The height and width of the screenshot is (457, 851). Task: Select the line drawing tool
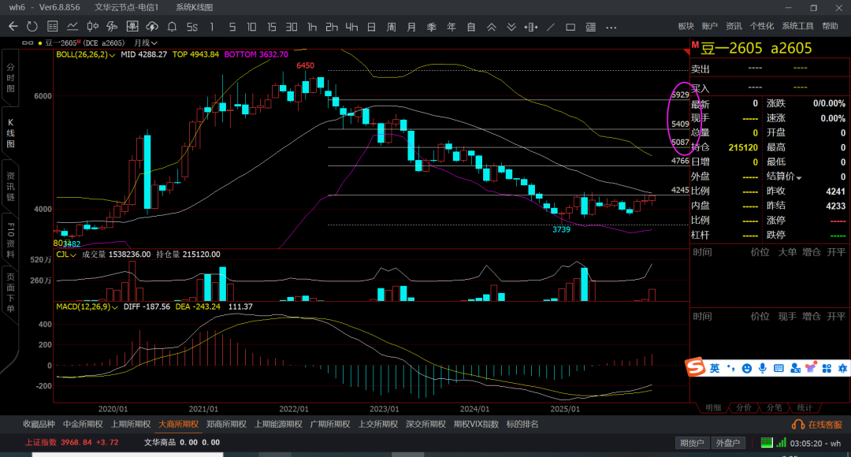coord(551,27)
